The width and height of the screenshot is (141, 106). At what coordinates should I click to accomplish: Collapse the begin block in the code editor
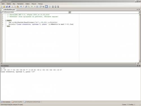[x=6, y=20]
